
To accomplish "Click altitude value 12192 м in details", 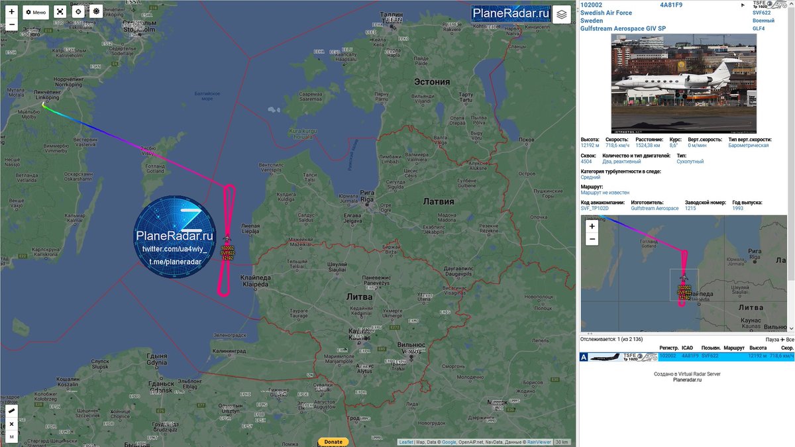I will point(591,145).
